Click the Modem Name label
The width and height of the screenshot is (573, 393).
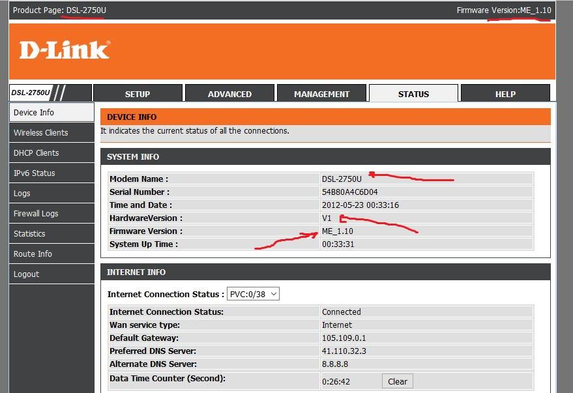(x=139, y=179)
